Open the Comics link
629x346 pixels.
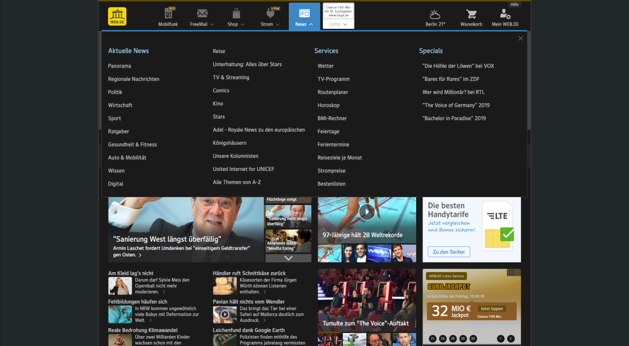pos(221,91)
